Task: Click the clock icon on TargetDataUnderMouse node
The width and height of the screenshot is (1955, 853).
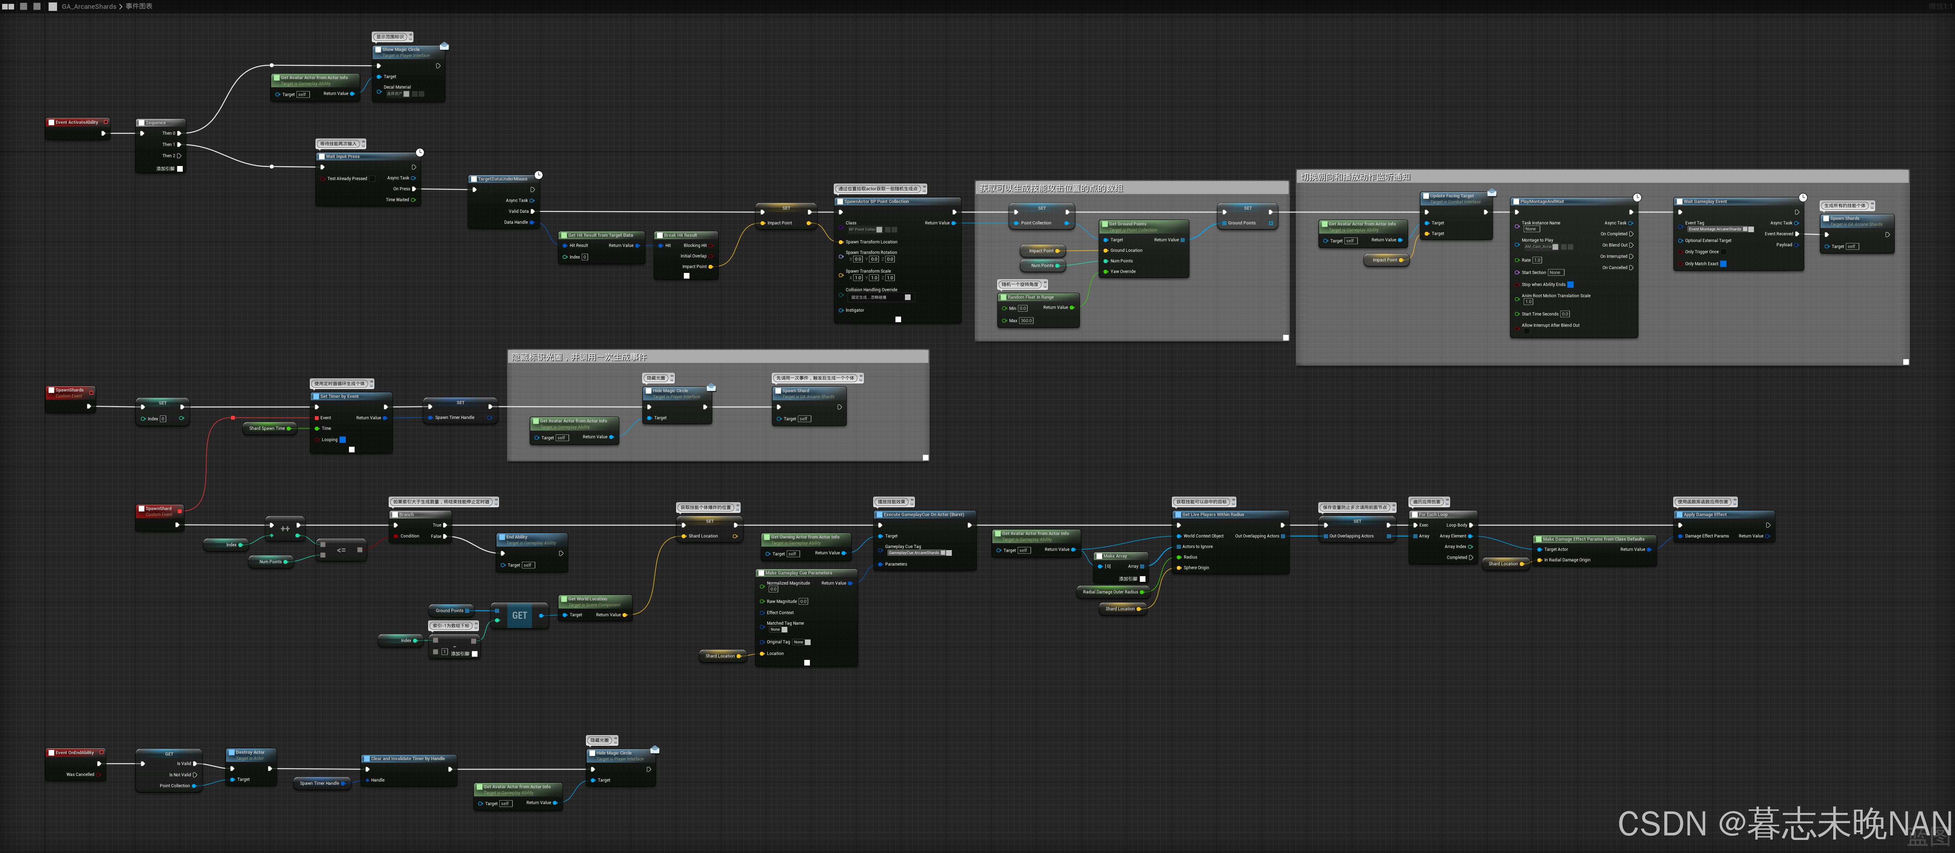Action: [539, 175]
